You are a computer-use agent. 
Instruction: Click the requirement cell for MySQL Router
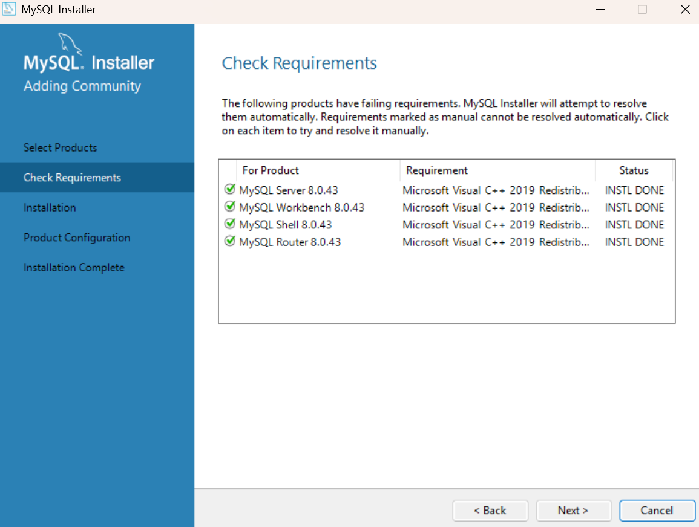(x=496, y=242)
